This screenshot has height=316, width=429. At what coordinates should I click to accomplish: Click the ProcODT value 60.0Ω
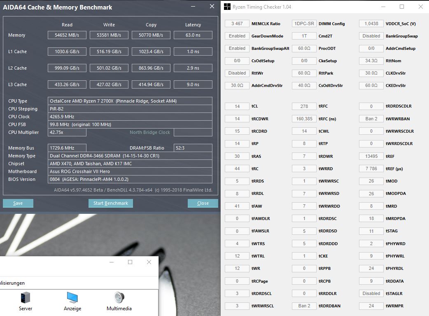click(304, 48)
